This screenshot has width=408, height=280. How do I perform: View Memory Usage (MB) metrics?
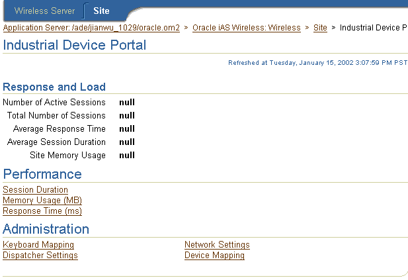pos(42,201)
